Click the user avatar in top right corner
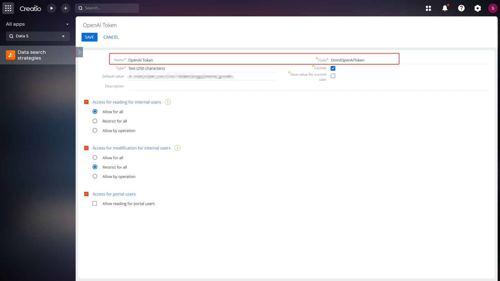This screenshot has height=281, width=500. click(493, 8)
